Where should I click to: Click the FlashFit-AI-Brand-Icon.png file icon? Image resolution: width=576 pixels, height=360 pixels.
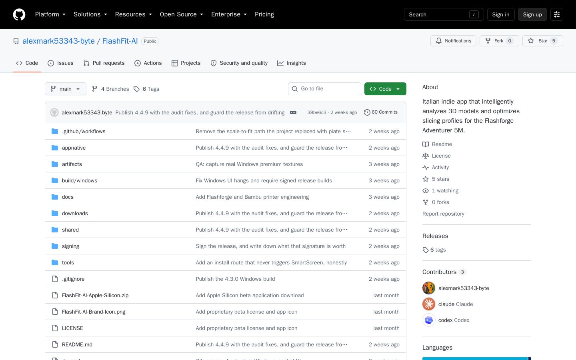(55, 312)
